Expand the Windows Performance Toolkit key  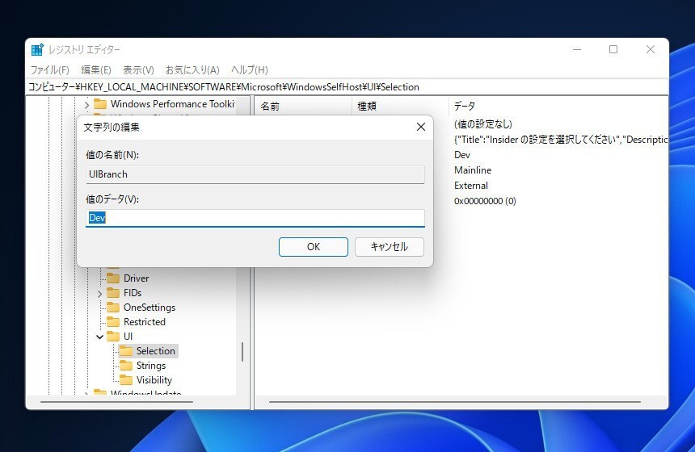click(87, 104)
